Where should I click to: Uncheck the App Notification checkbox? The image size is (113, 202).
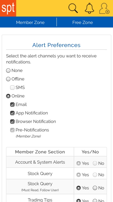pos(12,113)
